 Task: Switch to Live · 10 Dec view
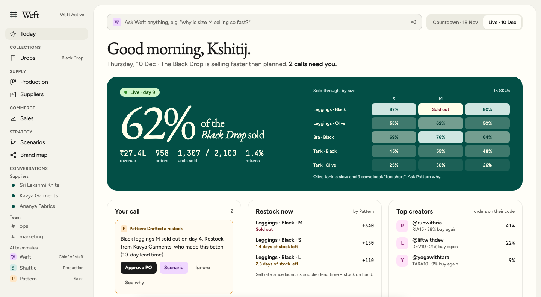pos(502,22)
